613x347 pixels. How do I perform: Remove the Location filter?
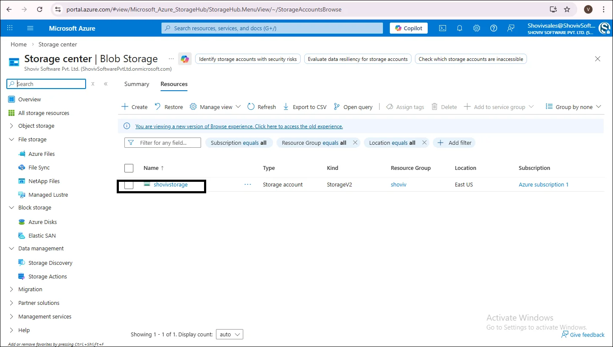point(424,143)
